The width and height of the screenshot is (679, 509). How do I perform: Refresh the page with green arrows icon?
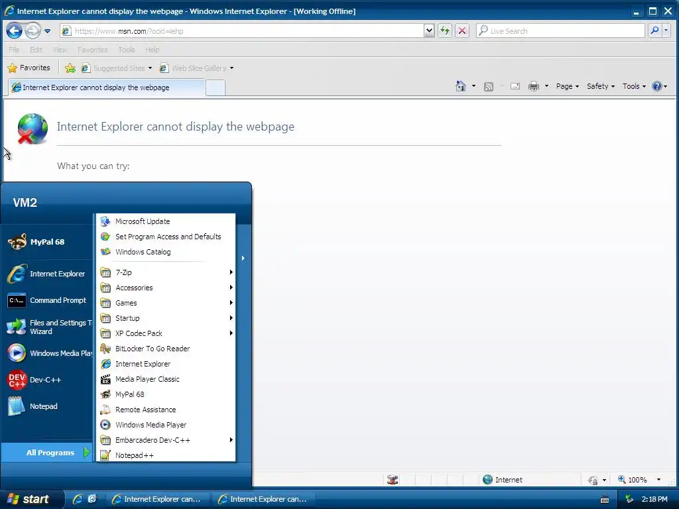445,30
